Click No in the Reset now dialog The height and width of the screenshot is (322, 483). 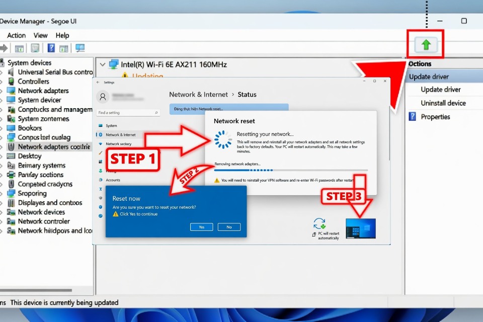pos(229,227)
